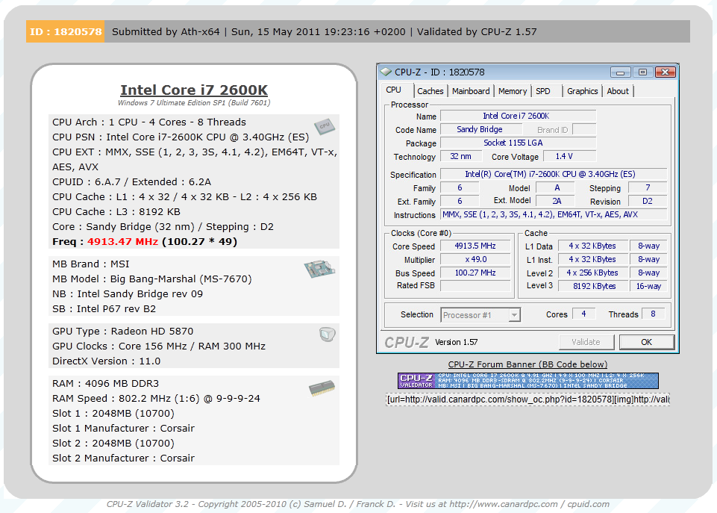This screenshot has width=717, height=513.
Task: Click the L1 Data 4 x 32 KBytes value
Action: point(592,246)
